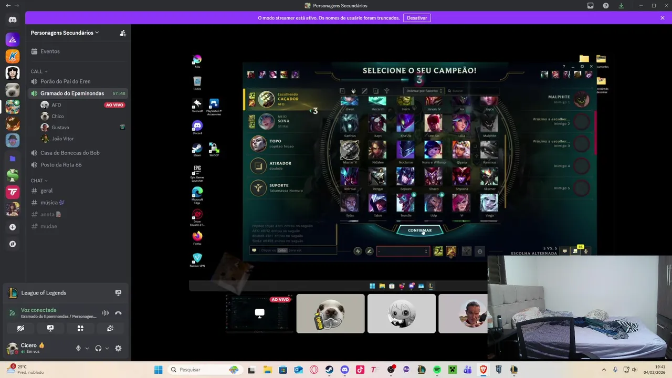This screenshot has width=672, height=378.
Task: Open noise suppression waveform icon
Action: click(x=106, y=313)
